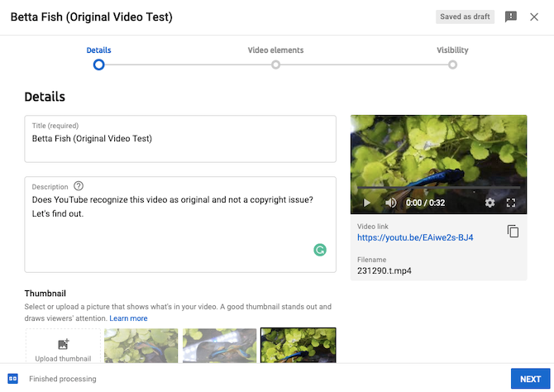Click the upload thumbnail image icon
This screenshot has height=392, width=554.
[63, 344]
